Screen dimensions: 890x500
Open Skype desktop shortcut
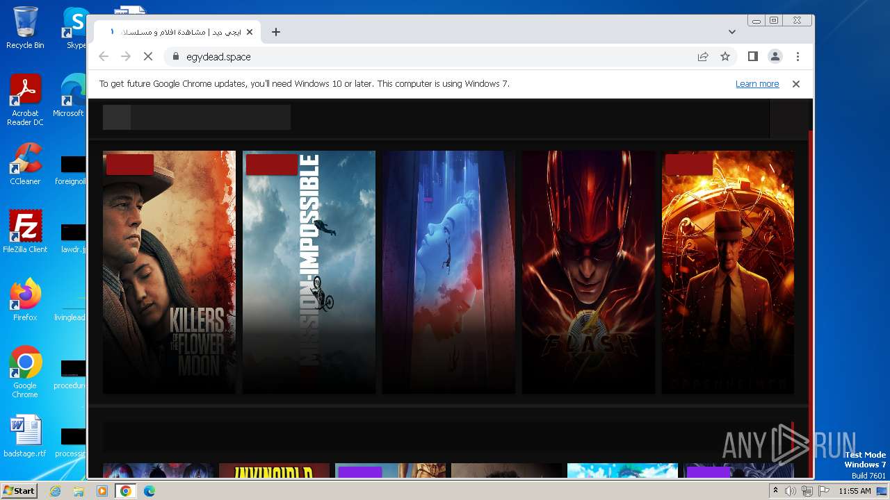[75, 28]
